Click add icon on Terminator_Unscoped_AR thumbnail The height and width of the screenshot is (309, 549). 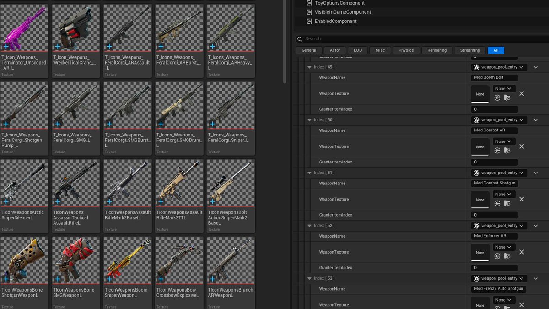[6, 46]
